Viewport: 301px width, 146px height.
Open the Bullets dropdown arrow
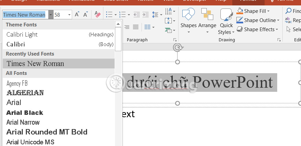coord(116,15)
